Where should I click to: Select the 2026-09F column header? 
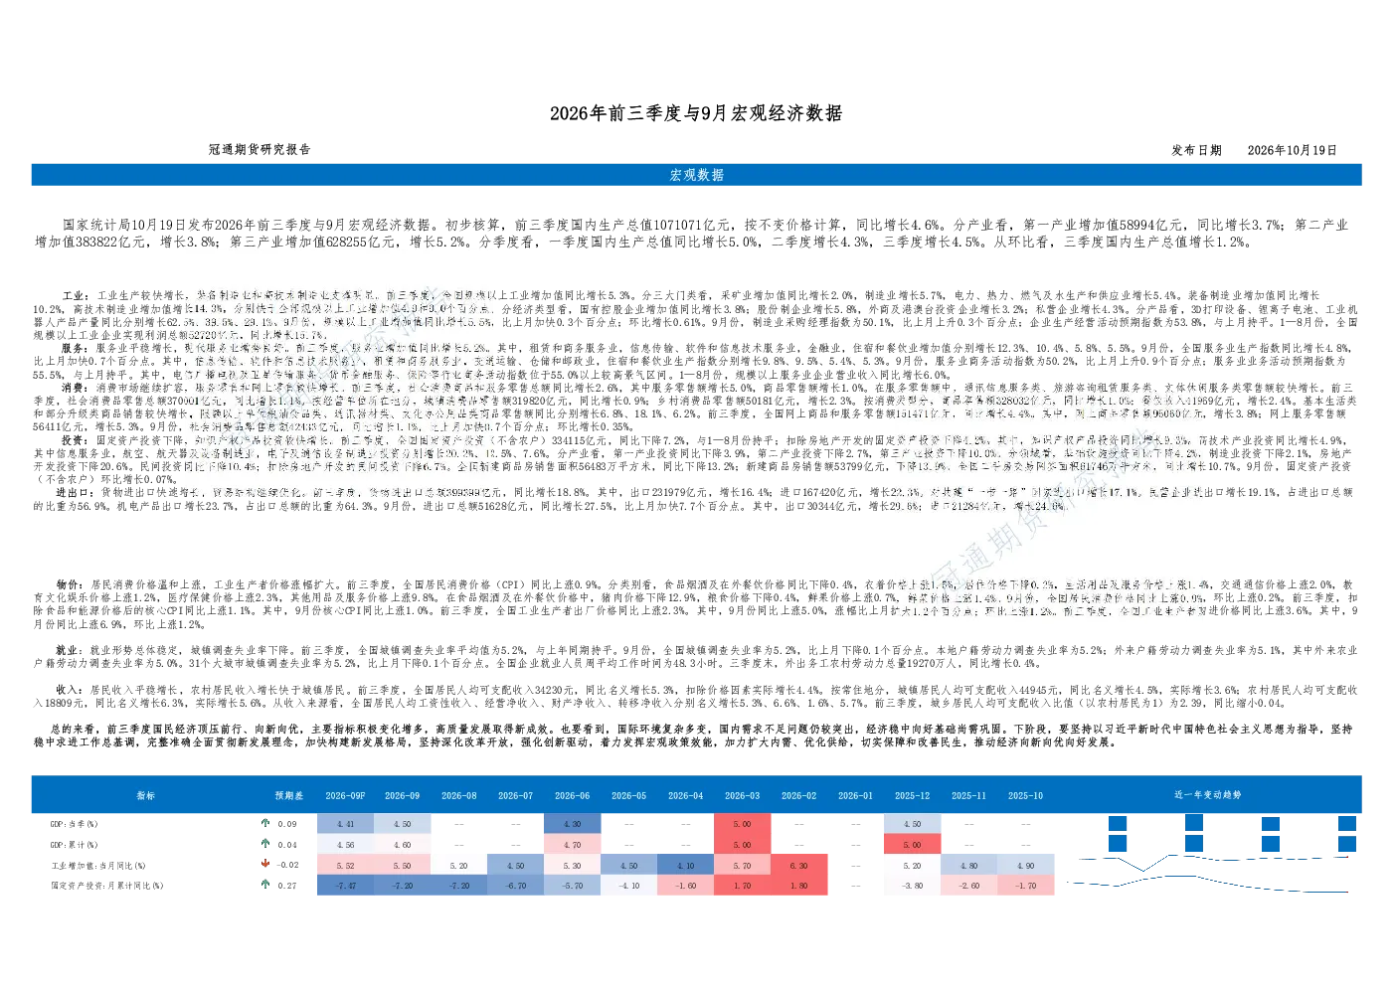click(345, 795)
